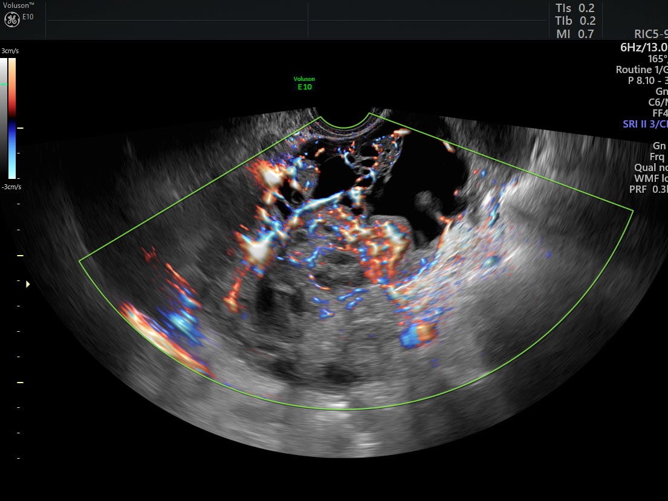Select the 3cm/s upper velocity label
Image resolution: width=668 pixels, height=501 pixels.
[11, 52]
